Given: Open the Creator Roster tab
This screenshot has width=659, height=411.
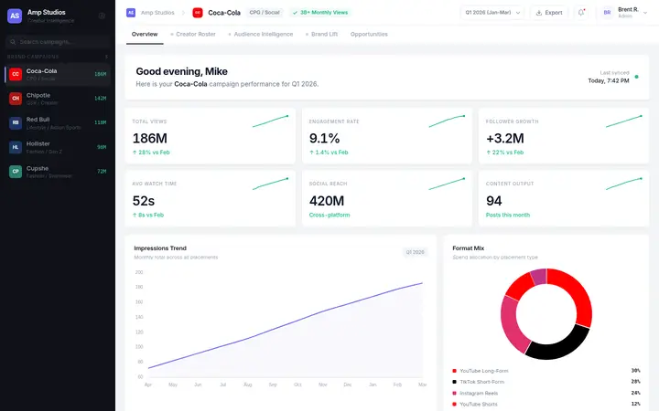Looking at the screenshot, I should point(193,35).
